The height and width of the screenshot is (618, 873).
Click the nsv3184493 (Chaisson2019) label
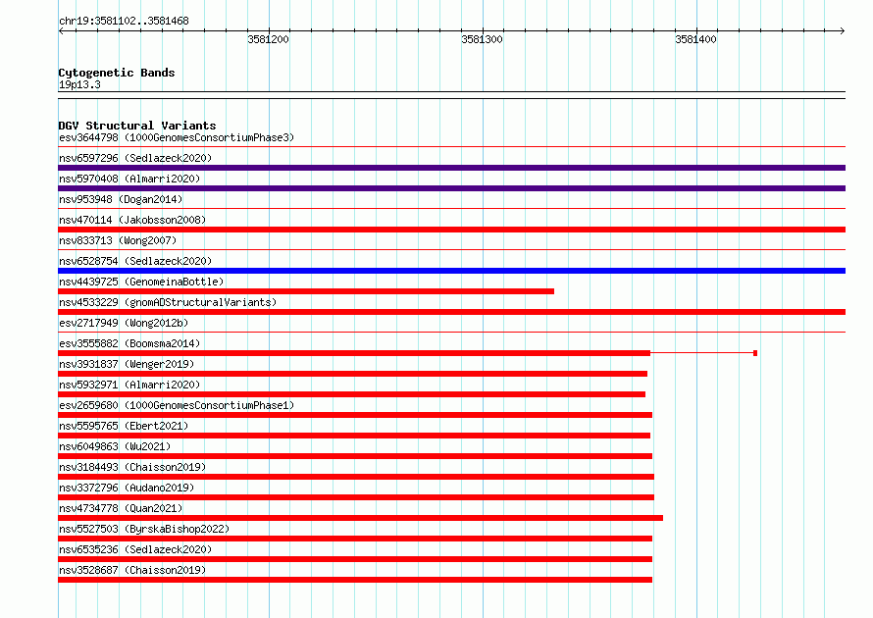(132, 467)
